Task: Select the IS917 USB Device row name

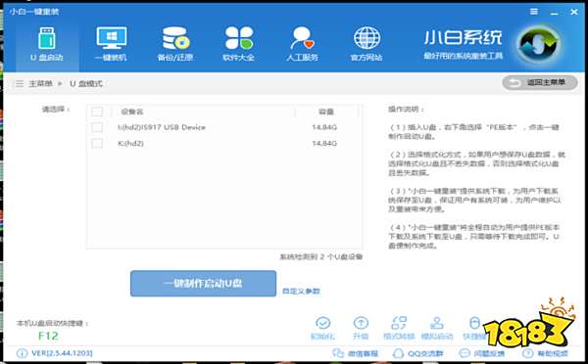Action: pos(162,127)
